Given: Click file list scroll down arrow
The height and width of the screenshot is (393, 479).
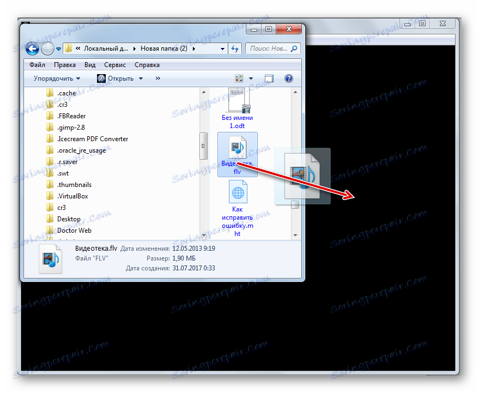Looking at the screenshot, I should point(295,235).
